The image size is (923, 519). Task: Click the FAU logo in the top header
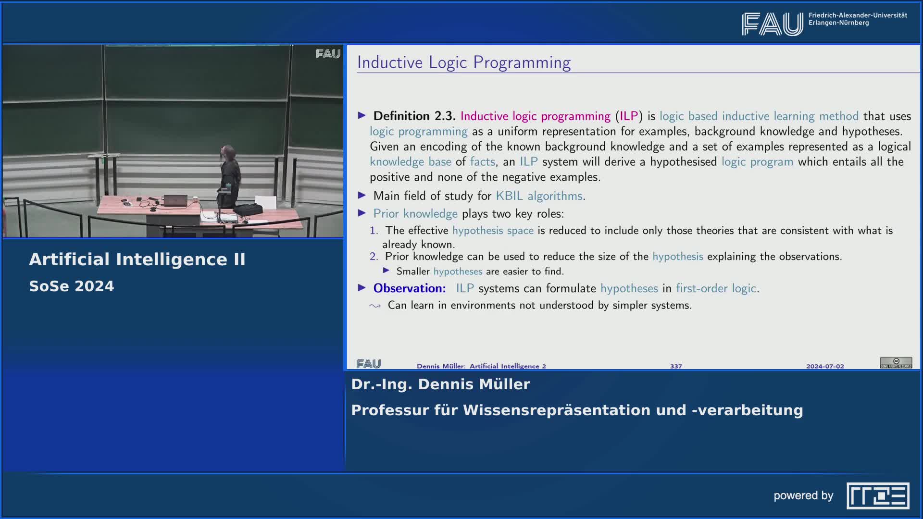(x=772, y=24)
